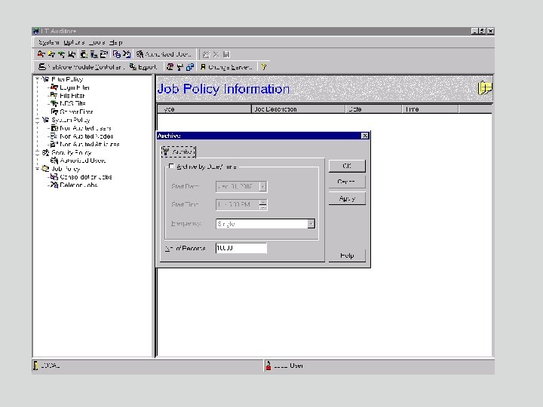Open NetWare Module Controller from toolbar
543x407 pixels.
pos(81,67)
